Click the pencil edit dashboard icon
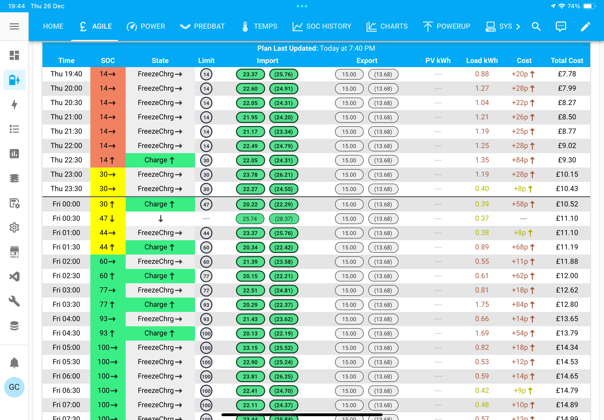 click(586, 26)
